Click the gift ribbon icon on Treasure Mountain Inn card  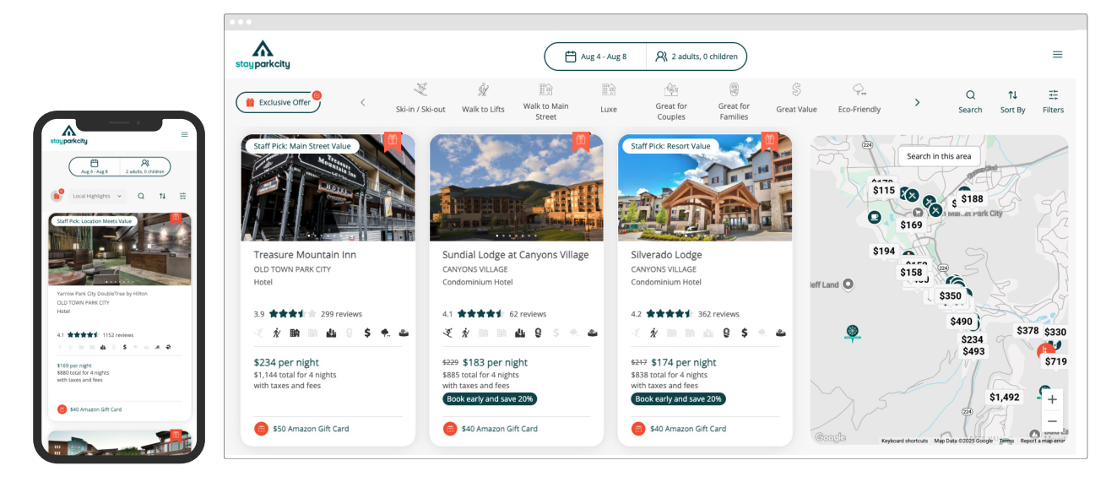pos(392,141)
